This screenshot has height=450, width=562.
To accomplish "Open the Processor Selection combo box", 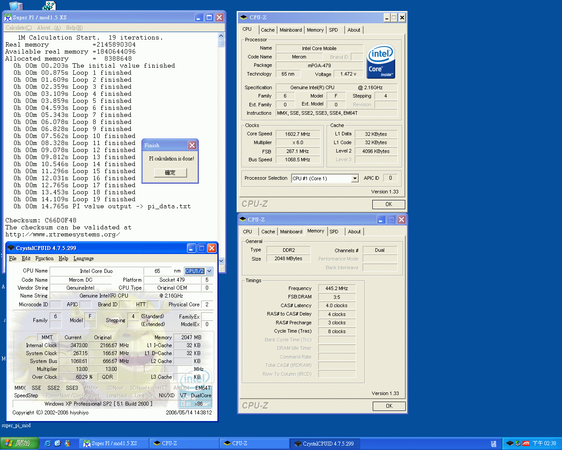I will (x=325, y=178).
